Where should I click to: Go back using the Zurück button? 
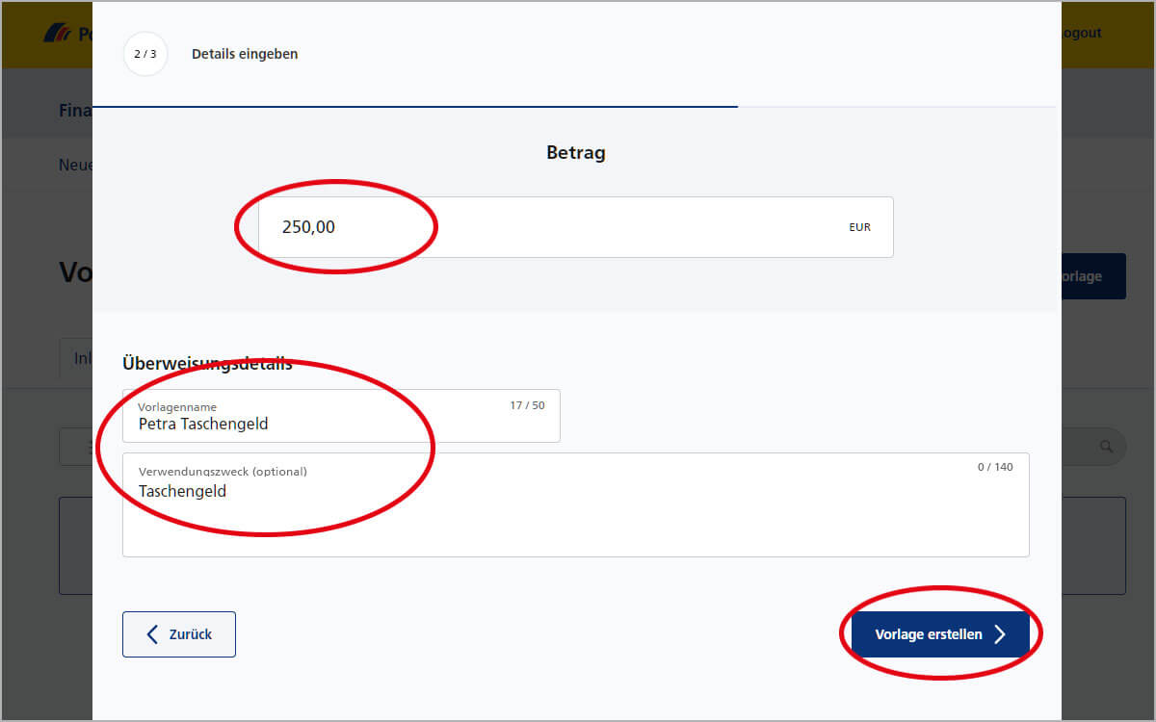179,634
